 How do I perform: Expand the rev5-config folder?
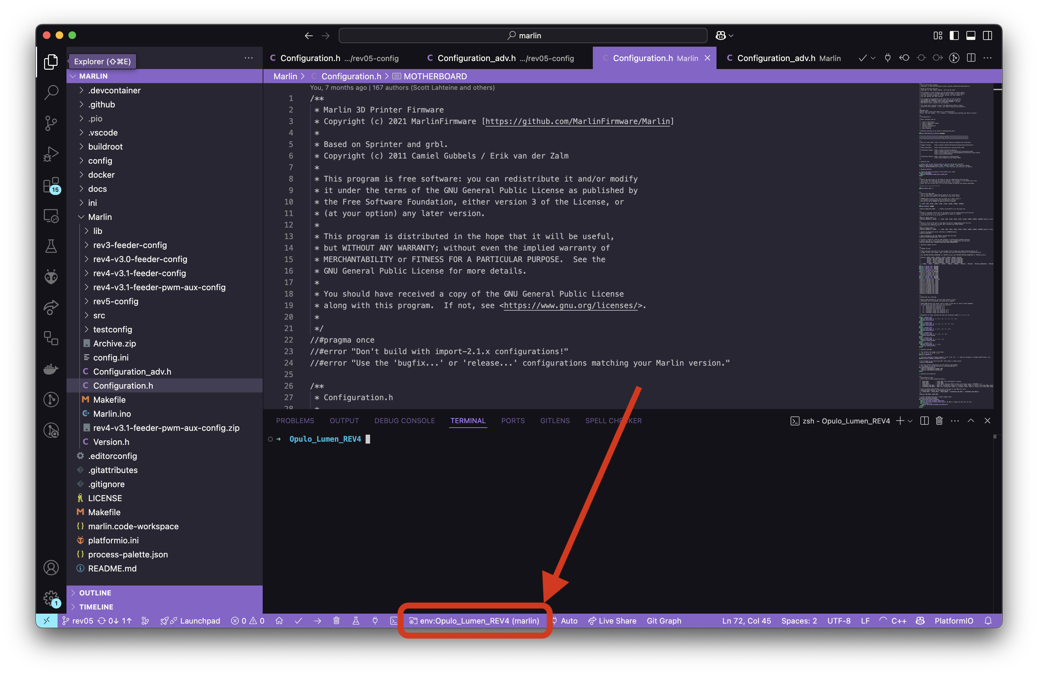click(x=164, y=301)
